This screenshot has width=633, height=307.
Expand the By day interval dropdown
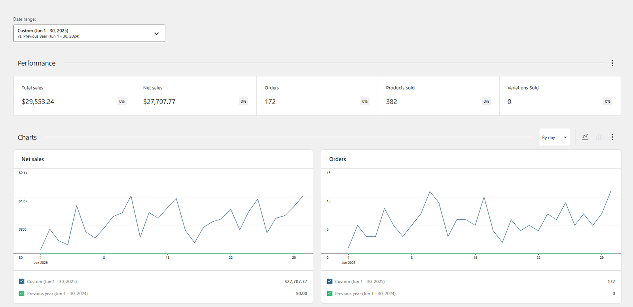[554, 137]
